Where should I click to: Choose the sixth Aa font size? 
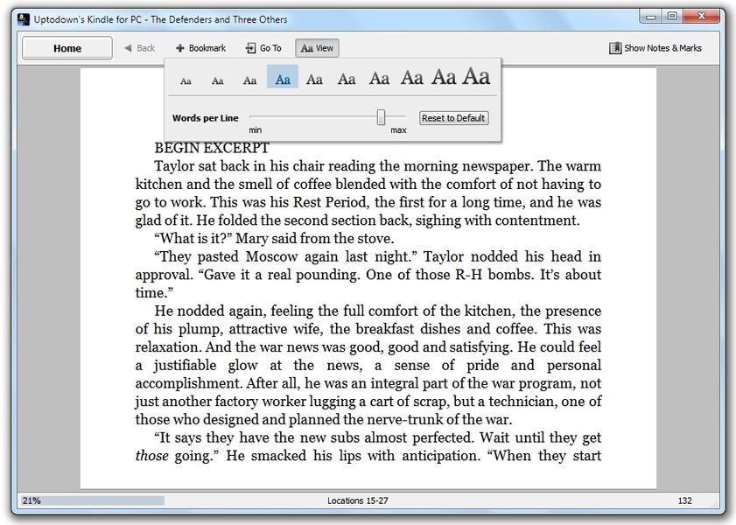[x=347, y=79]
